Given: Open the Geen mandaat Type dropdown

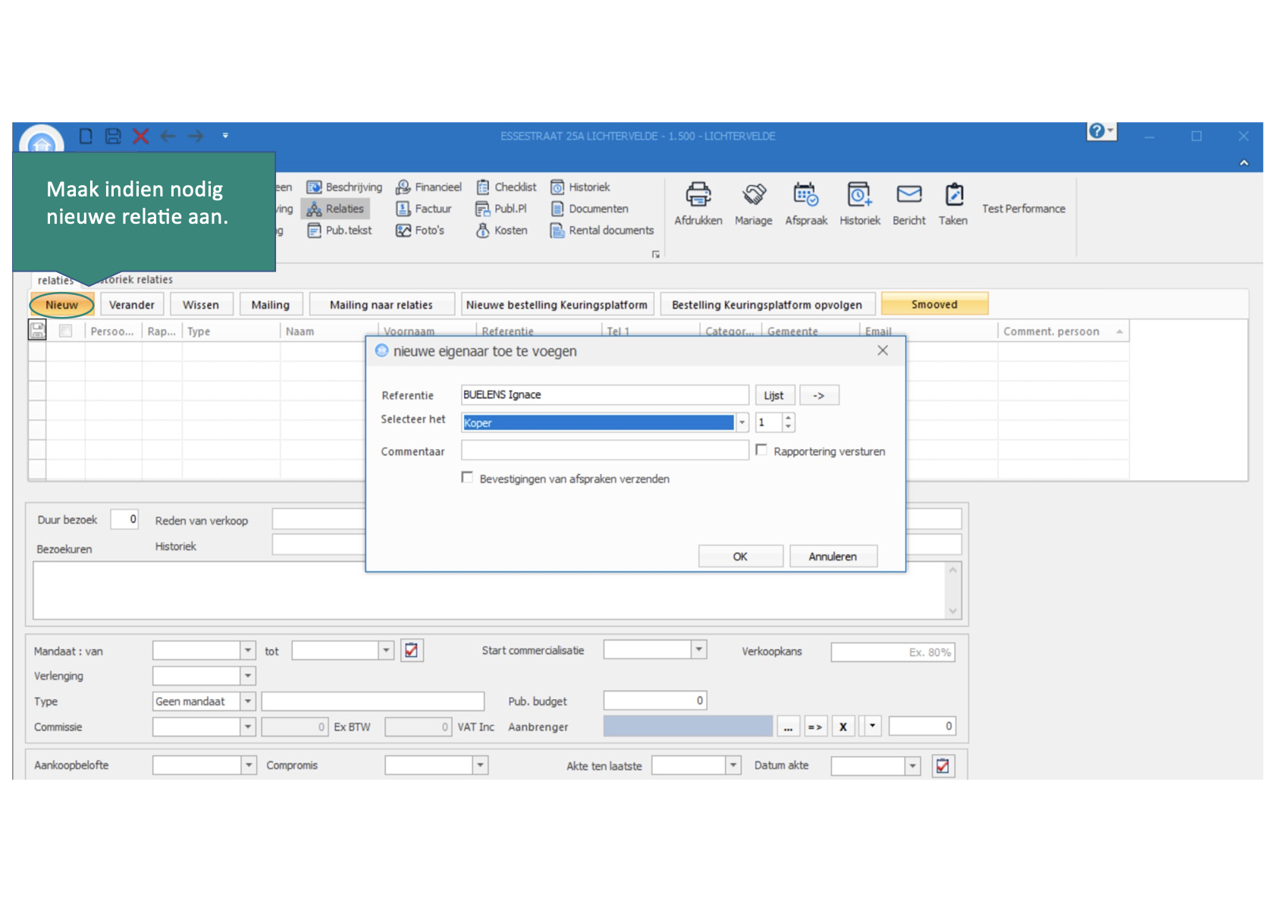Looking at the screenshot, I should tap(247, 701).
